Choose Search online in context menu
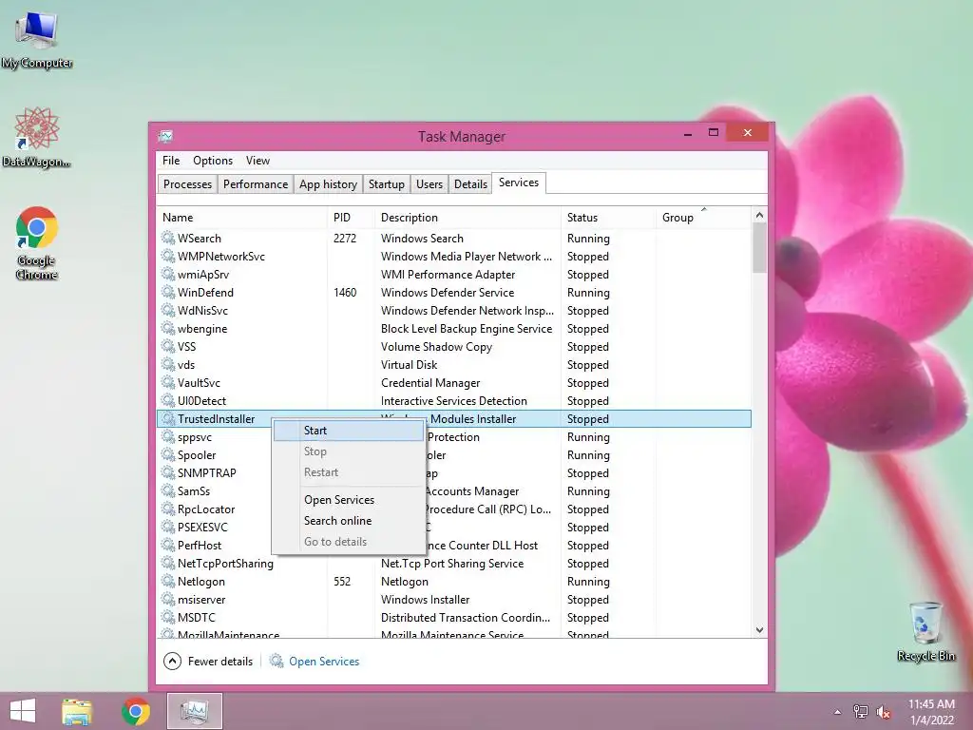The height and width of the screenshot is (730, 973). pyautogui.click(x=349, y=521)
